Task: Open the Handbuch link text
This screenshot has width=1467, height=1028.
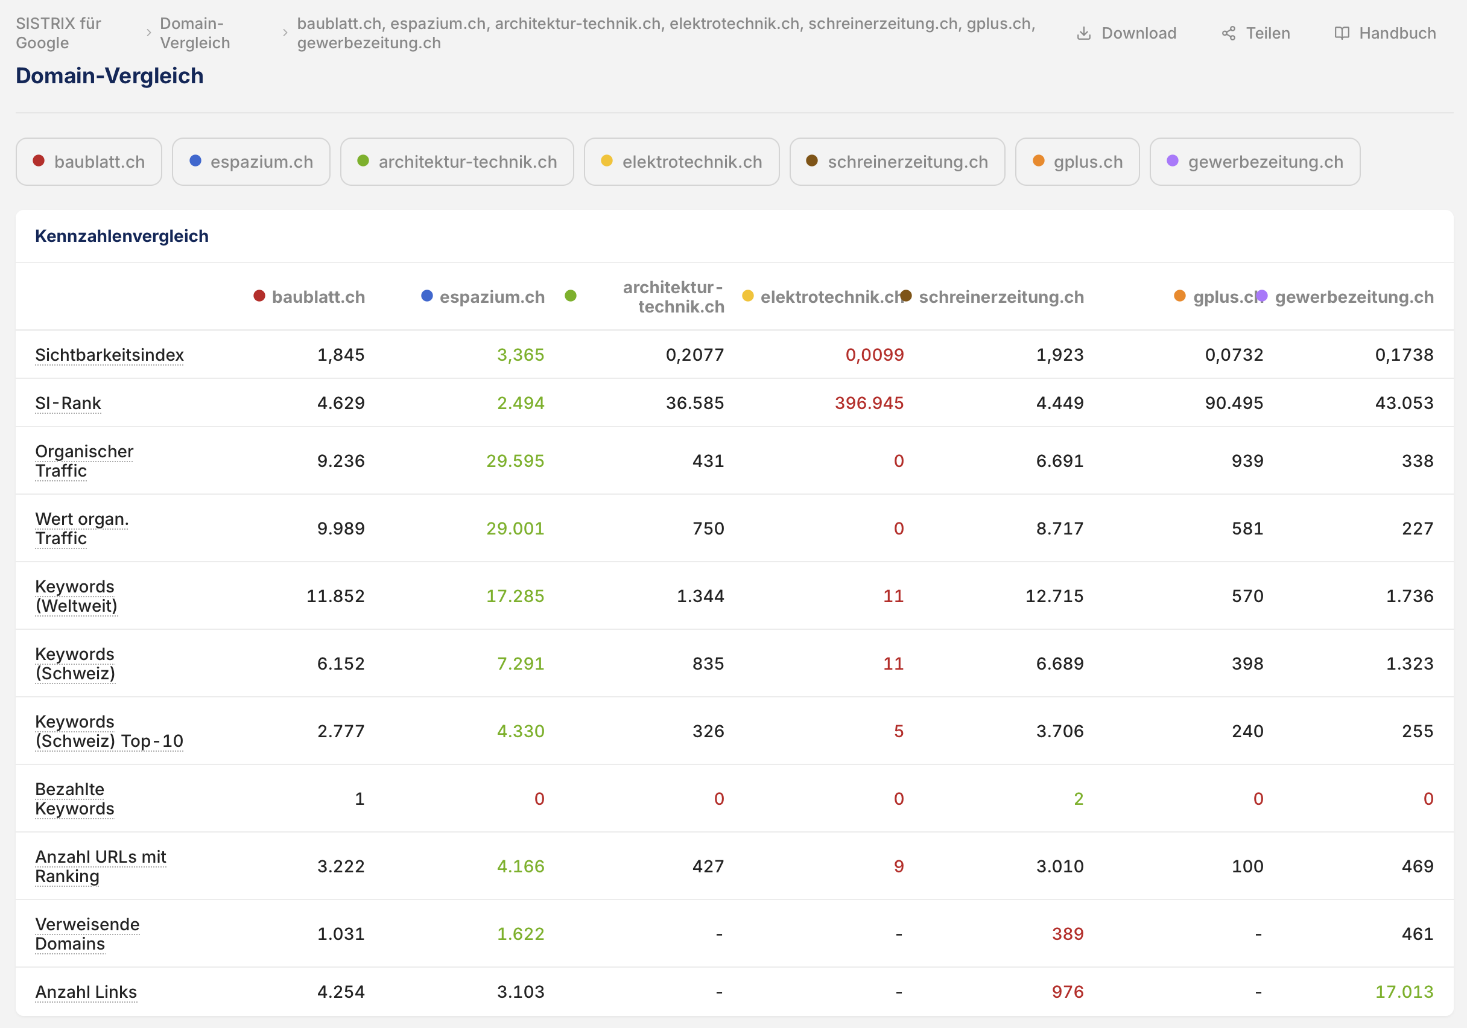Action: coord(1398,33)
